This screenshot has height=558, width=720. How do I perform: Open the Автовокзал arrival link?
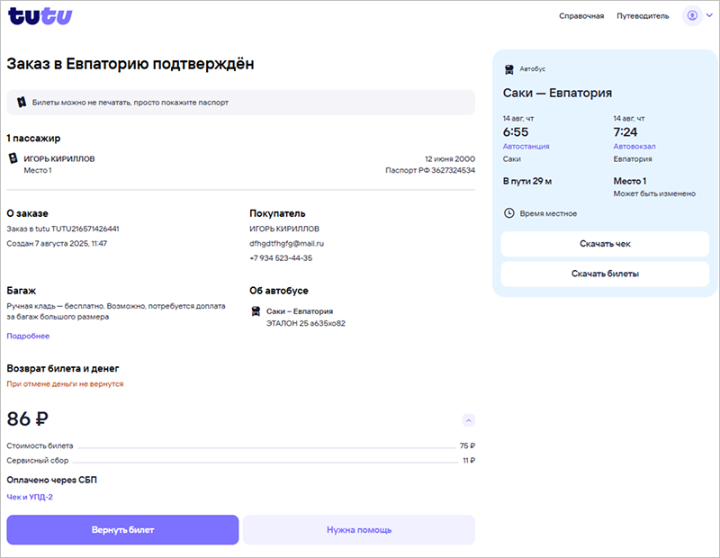[x=634, y=146]
